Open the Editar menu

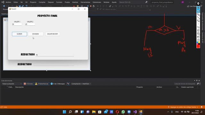pyautogui.click(x=16, y=2)
